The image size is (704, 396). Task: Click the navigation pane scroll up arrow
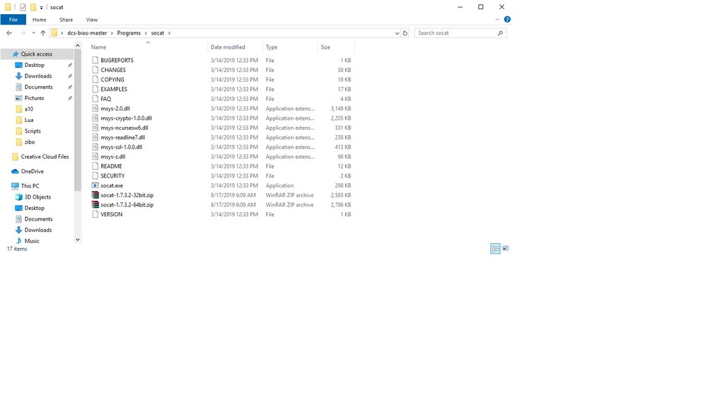[x=77, y=45]
